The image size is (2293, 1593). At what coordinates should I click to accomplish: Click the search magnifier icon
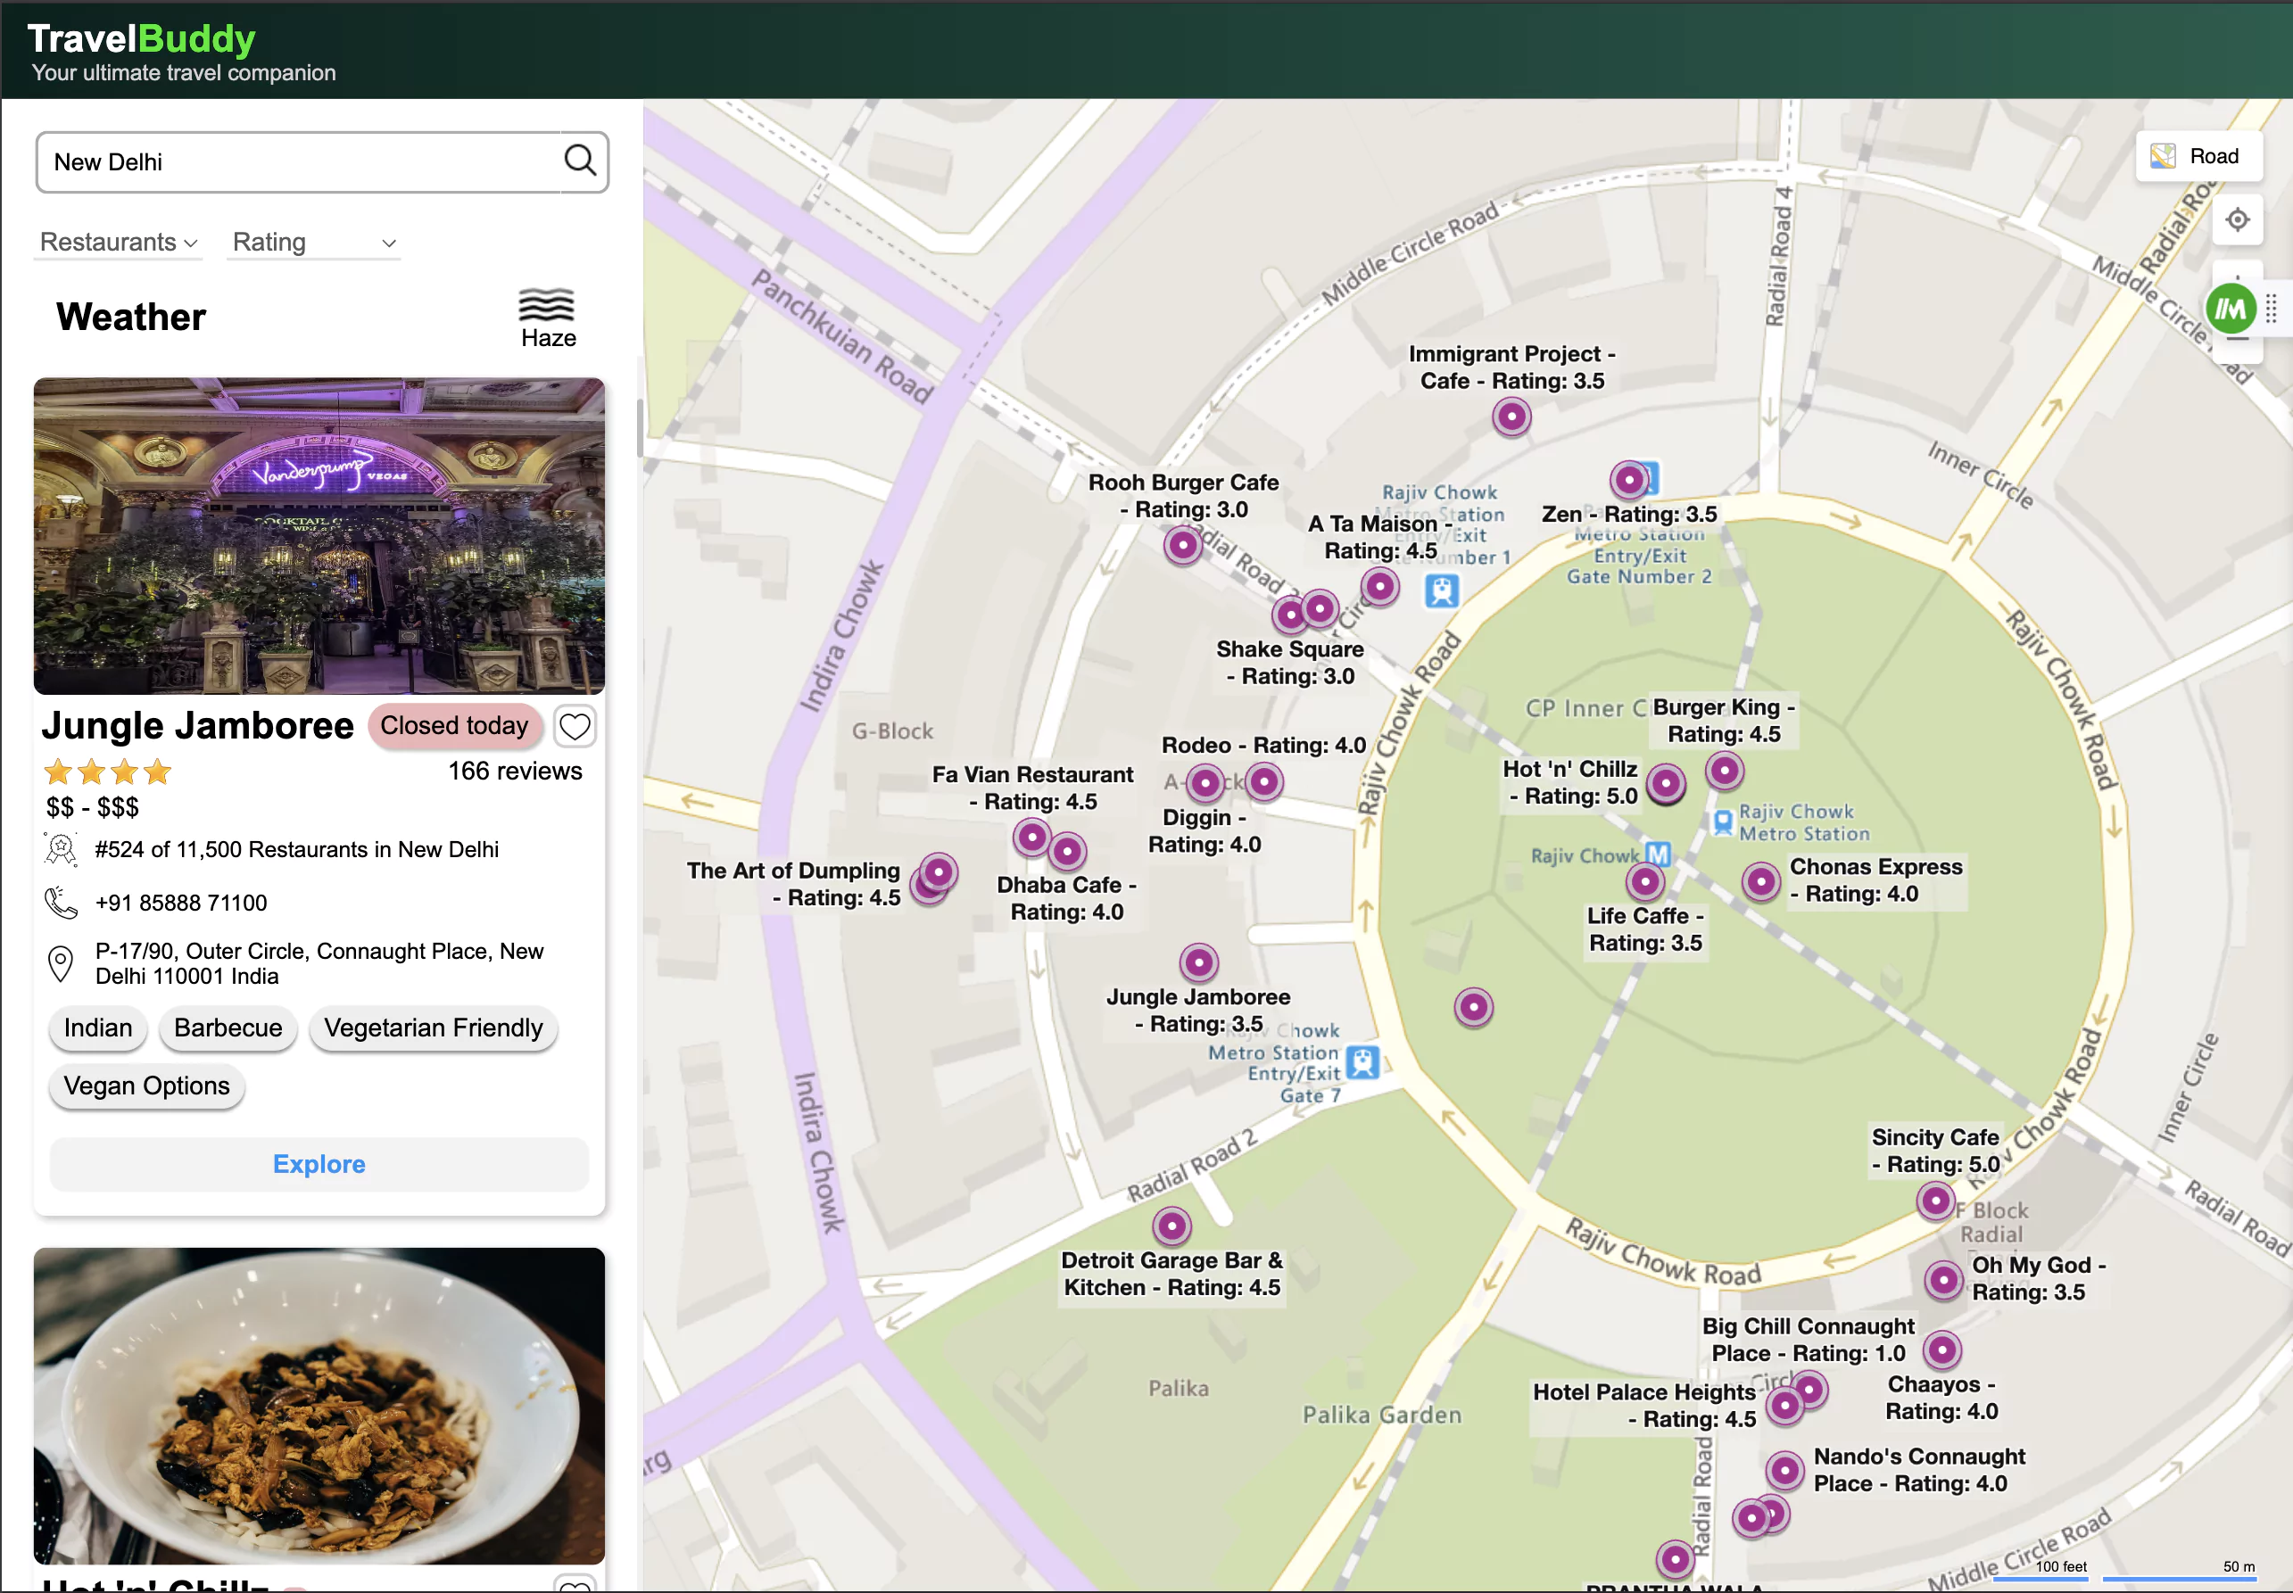point(580,160)
